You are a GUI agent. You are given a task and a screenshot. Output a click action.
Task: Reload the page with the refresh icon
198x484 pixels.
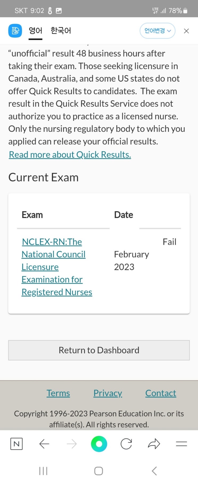[126, 444]
